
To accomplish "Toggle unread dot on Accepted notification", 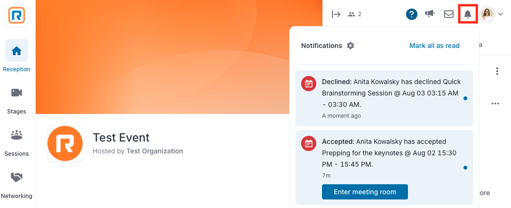I will [465, 168].
